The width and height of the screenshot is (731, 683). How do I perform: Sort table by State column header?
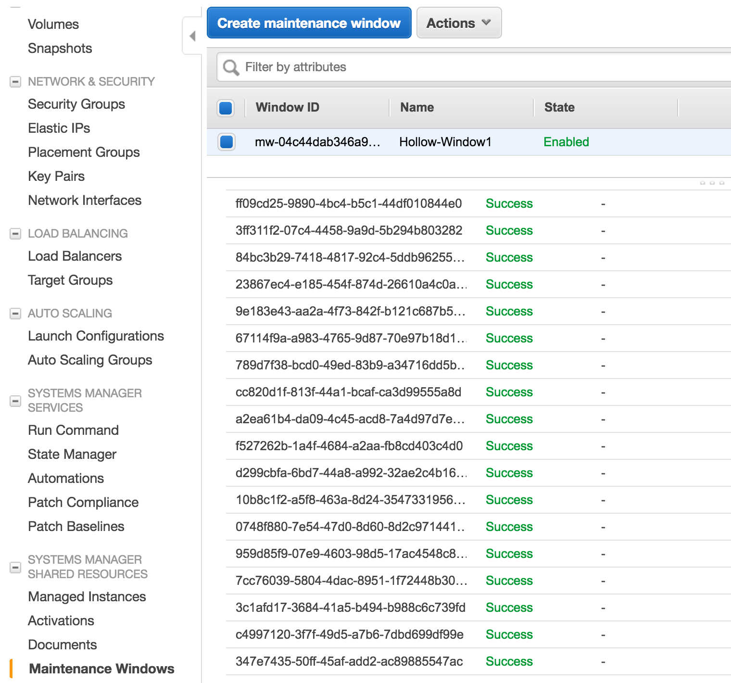pos(559,107)
